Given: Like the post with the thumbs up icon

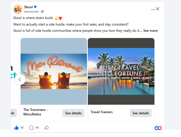Looking at the screenshot, I should tap(16, 128).
